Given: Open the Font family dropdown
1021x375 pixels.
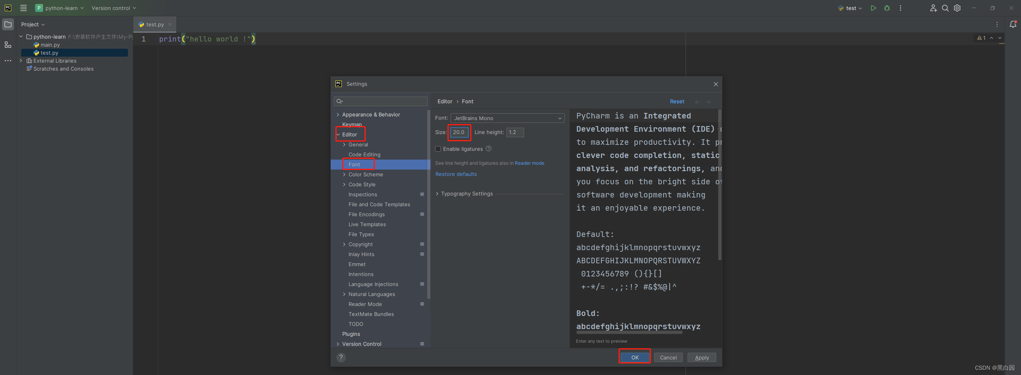Looking at the screenshot, I should [x=507, y=118].
